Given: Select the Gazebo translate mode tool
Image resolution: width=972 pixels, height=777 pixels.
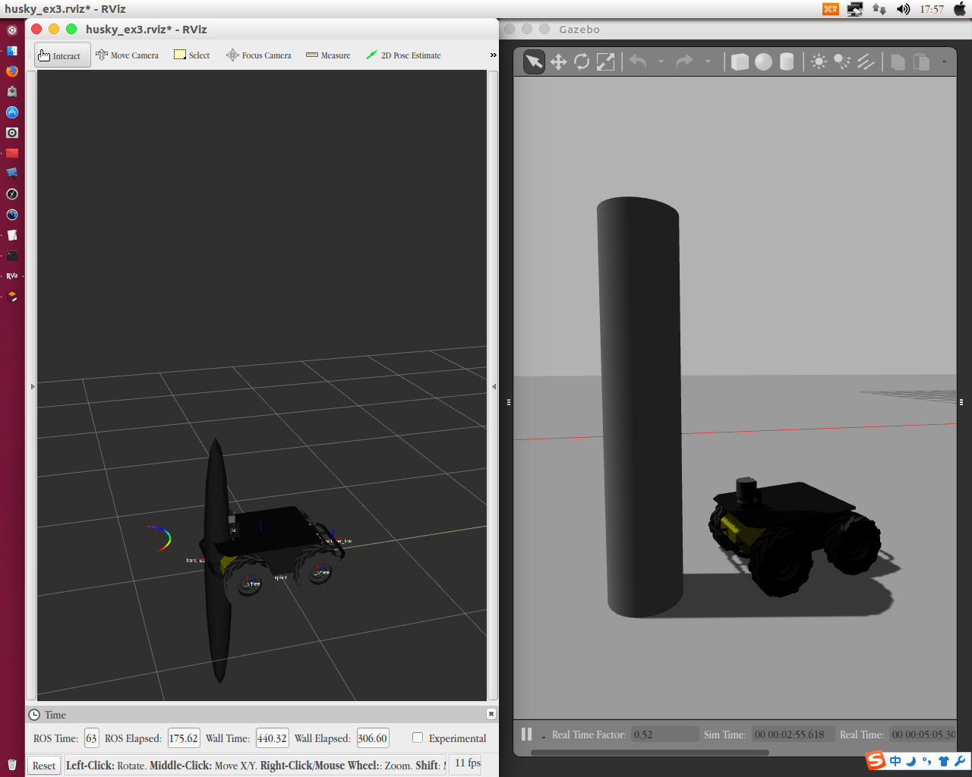Looking at the screenshot, I should (558, 61).
